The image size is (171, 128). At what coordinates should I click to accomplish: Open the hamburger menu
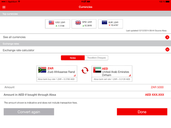click(x=4, y=7)
